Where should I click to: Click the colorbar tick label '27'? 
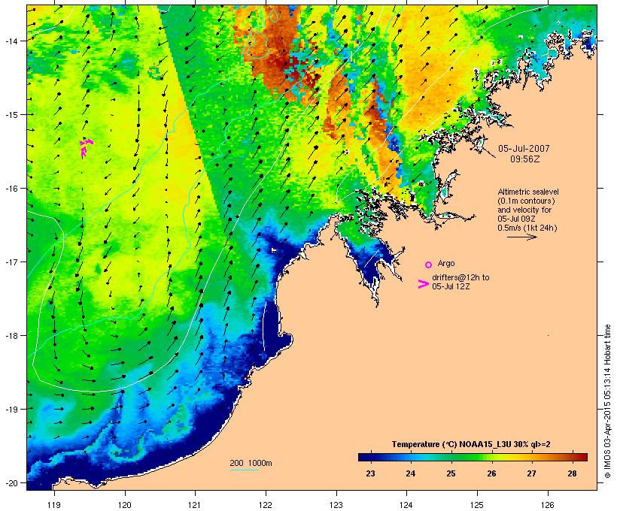pos(532,473)
